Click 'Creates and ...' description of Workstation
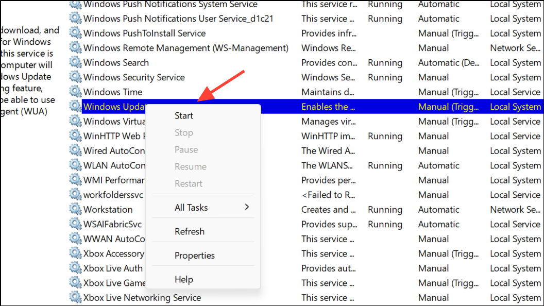Viewport: 544px width, 306px height. point(329,210)
